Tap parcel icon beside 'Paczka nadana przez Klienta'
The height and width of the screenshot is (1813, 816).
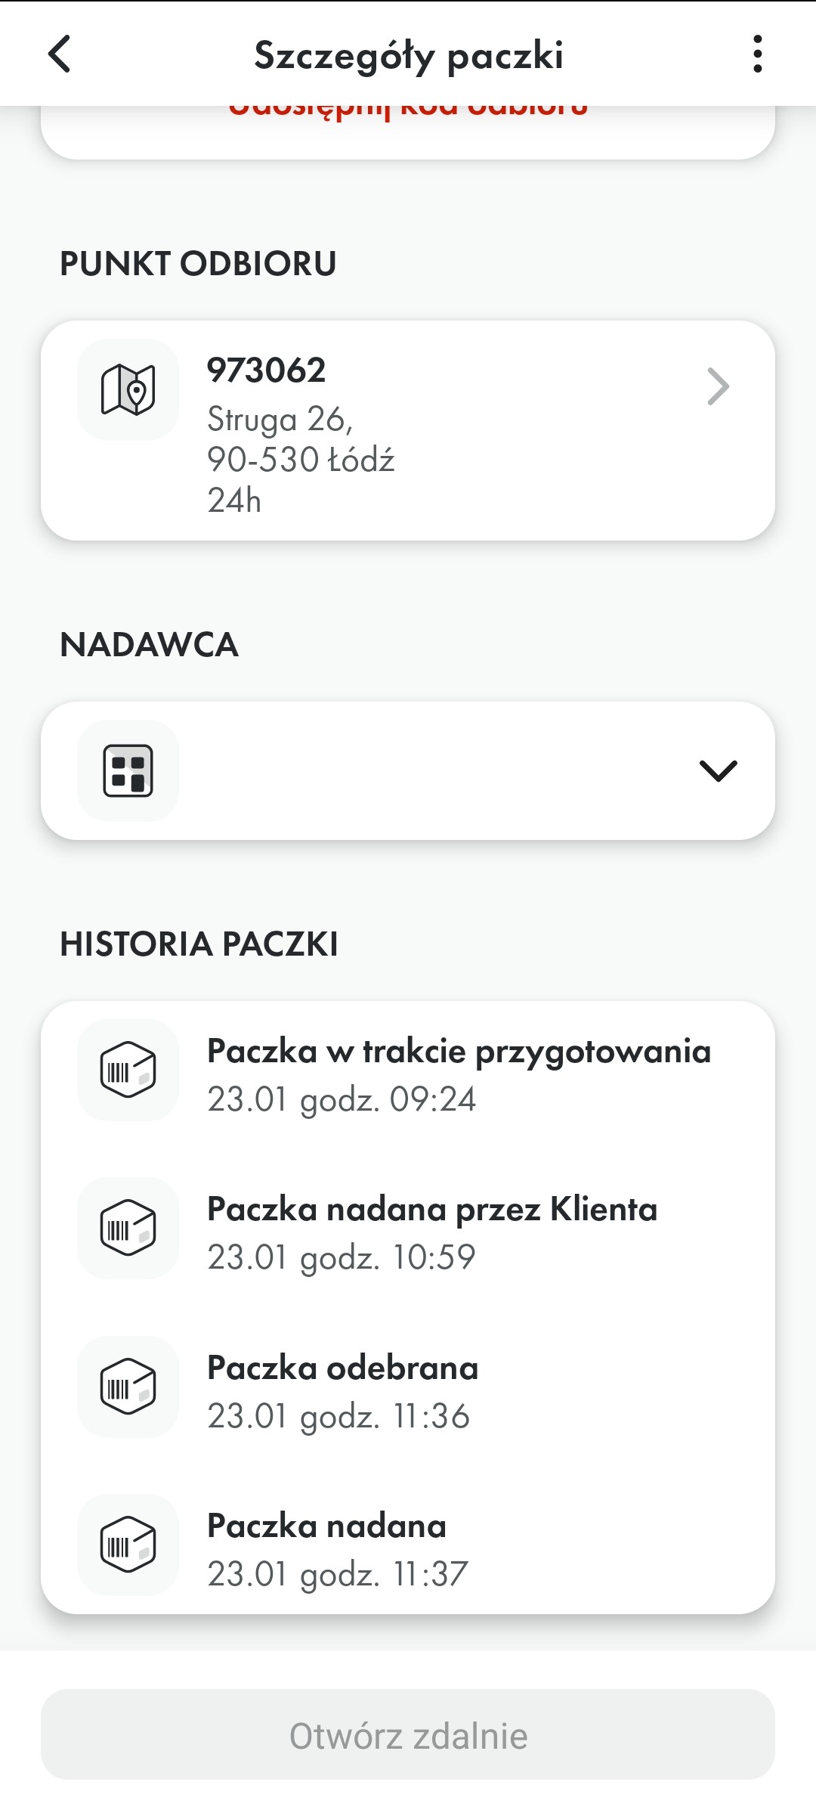(x=128, y=1228)
